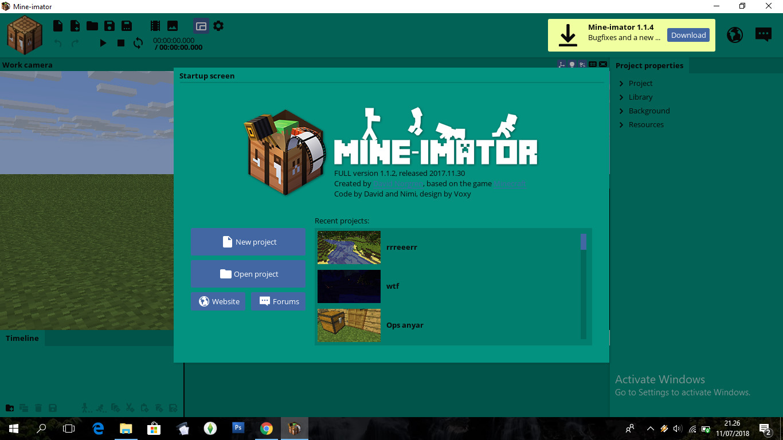The height and width of the screenshot is (440, 783).
Task: Toggle particles visibility in work camera
Action: click(x=582, y=64)
